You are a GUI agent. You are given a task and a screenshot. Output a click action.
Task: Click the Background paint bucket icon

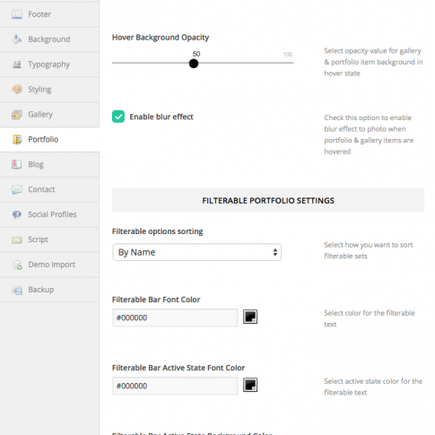pyautogui.click(x=17, y=39)
